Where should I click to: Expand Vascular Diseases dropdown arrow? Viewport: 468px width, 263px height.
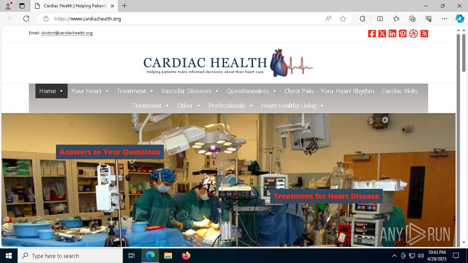217,91
